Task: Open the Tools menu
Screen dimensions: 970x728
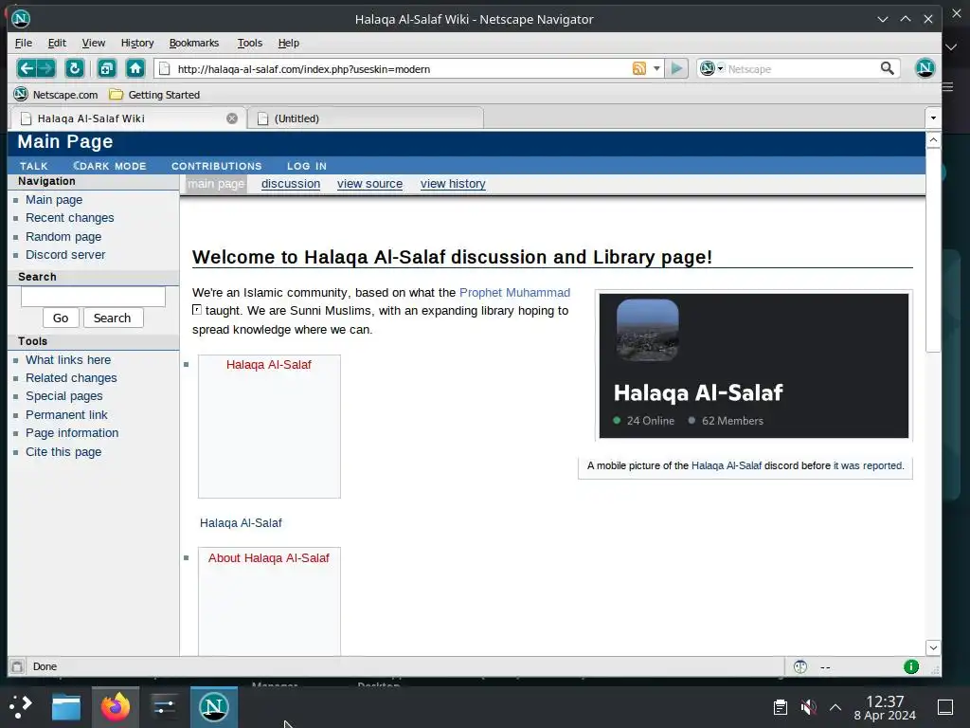Action: pyautogui.click(x=250, y=43)
